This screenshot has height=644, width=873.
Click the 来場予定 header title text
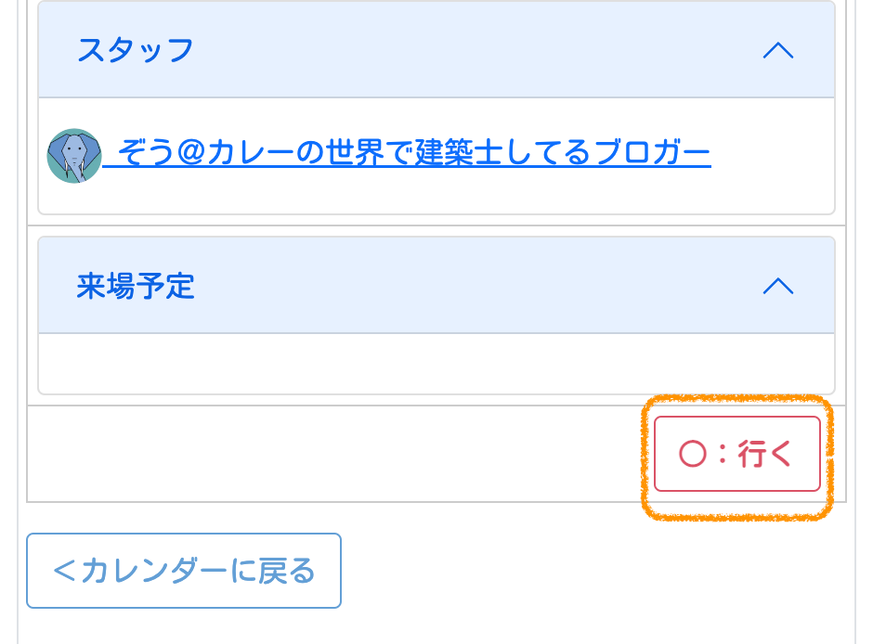click(136, 286)
